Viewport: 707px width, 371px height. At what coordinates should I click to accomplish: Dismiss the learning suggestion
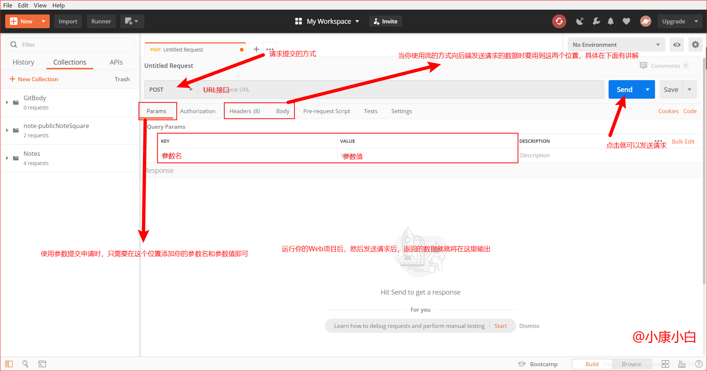coord(529,326)
